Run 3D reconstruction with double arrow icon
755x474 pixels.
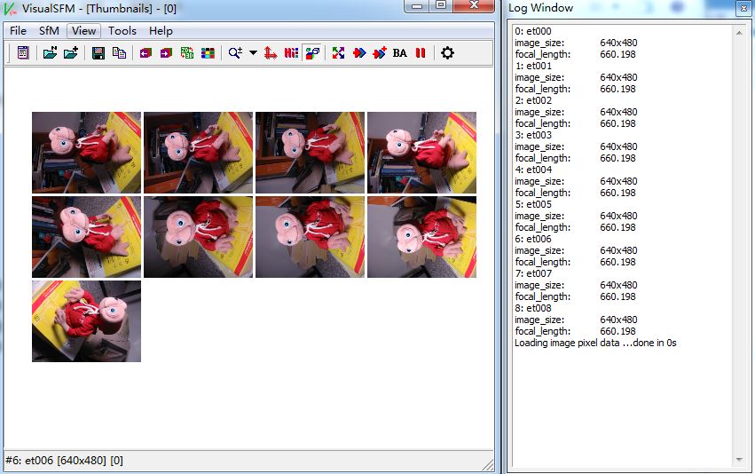359,52
